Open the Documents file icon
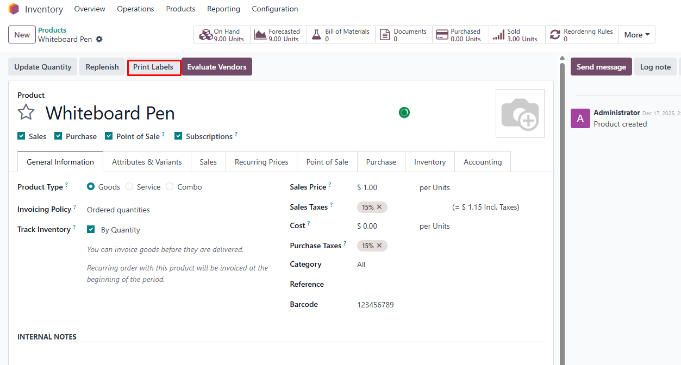Screen dimensions: 681x365 click(385, 35)
